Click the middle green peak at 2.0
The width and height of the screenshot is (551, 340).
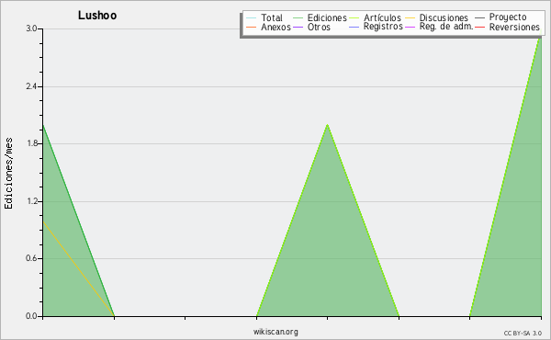pyautogui.click(x=327, y=124)
